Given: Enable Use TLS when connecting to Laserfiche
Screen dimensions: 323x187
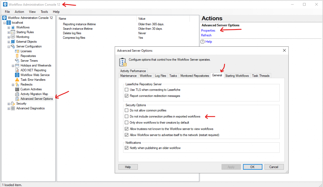Looking at the screenshot, I should point(127,90).
